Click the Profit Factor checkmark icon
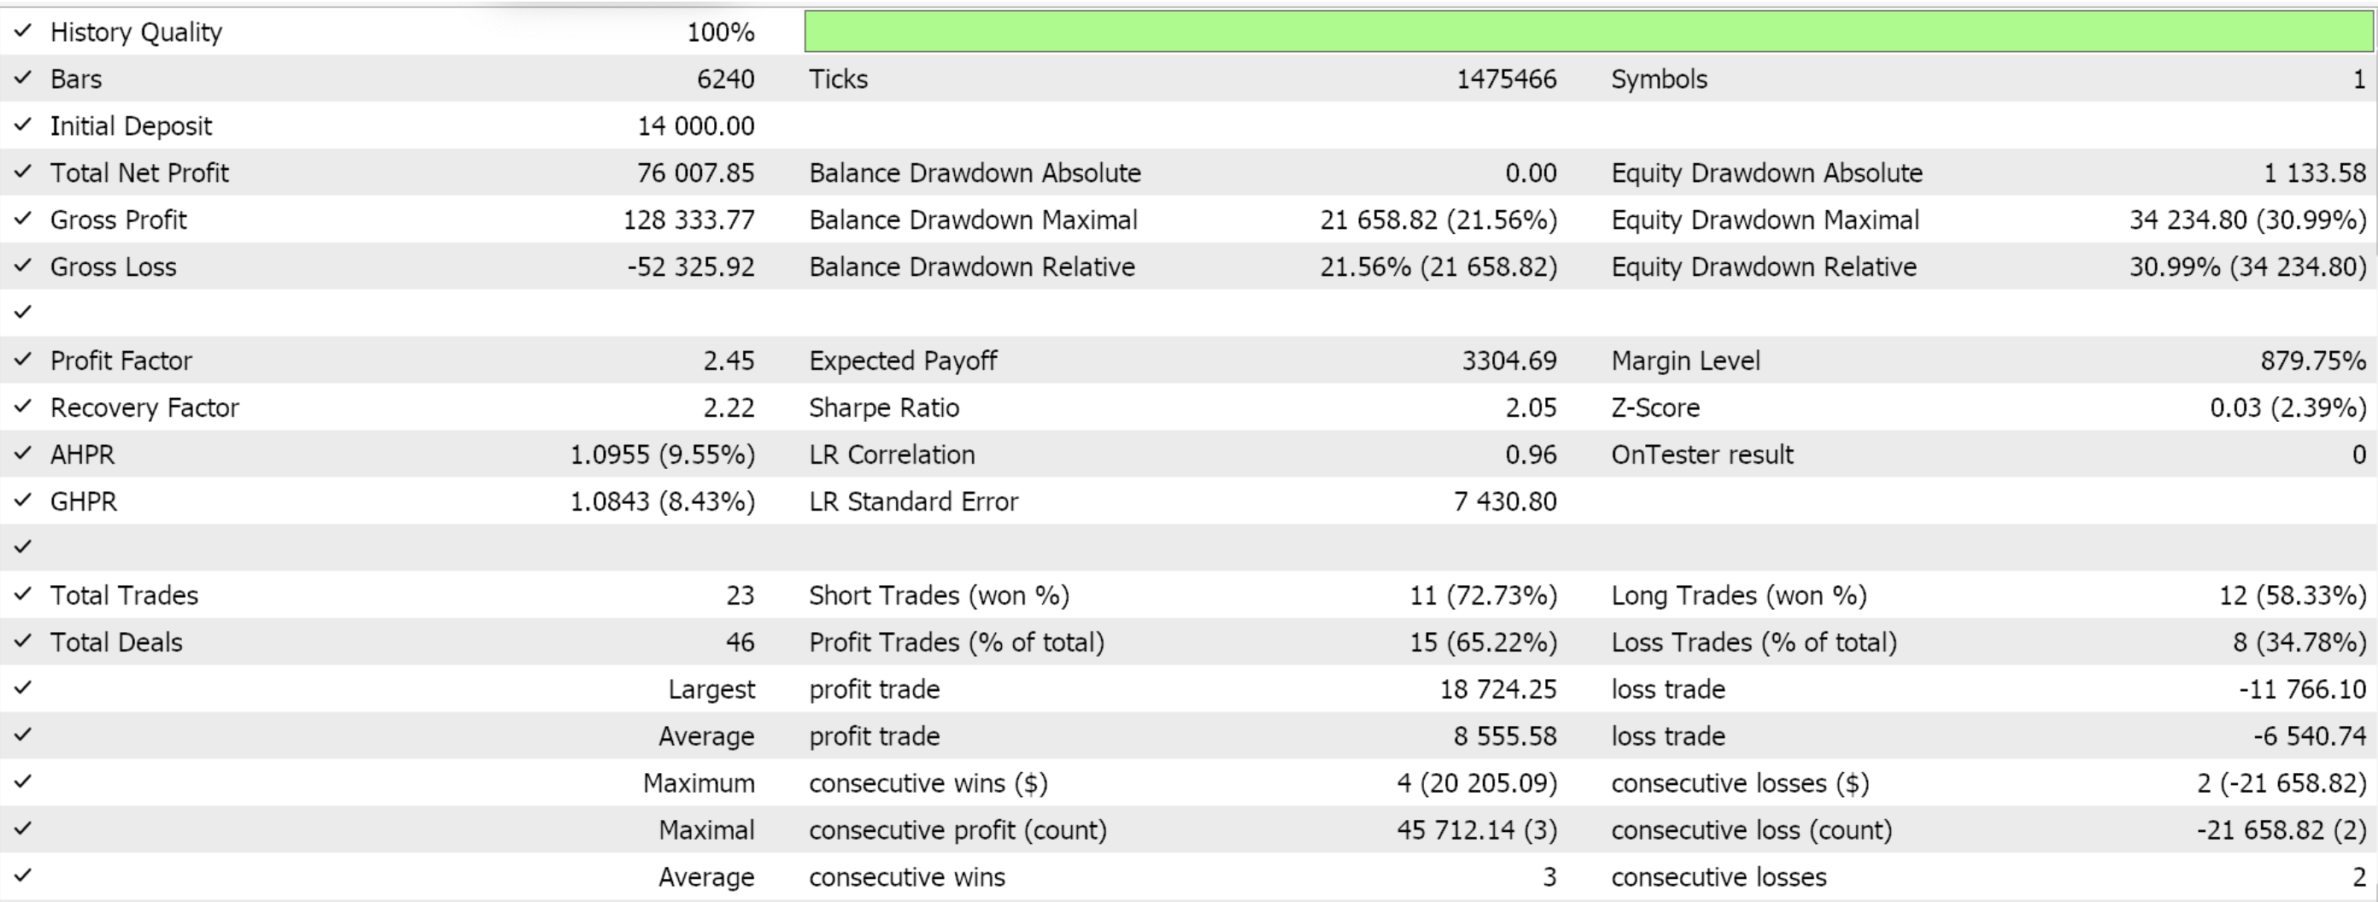 [x=23, y=360]
